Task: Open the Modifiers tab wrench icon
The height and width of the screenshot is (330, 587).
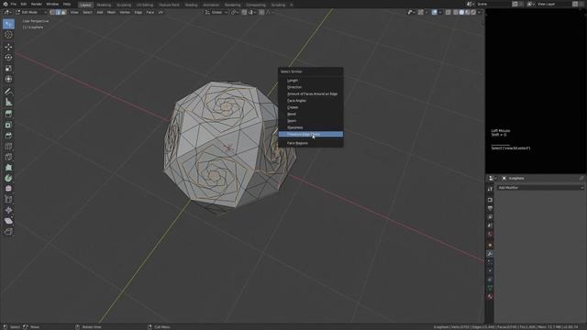Action: pyautogui.click(x=490, y=254)
